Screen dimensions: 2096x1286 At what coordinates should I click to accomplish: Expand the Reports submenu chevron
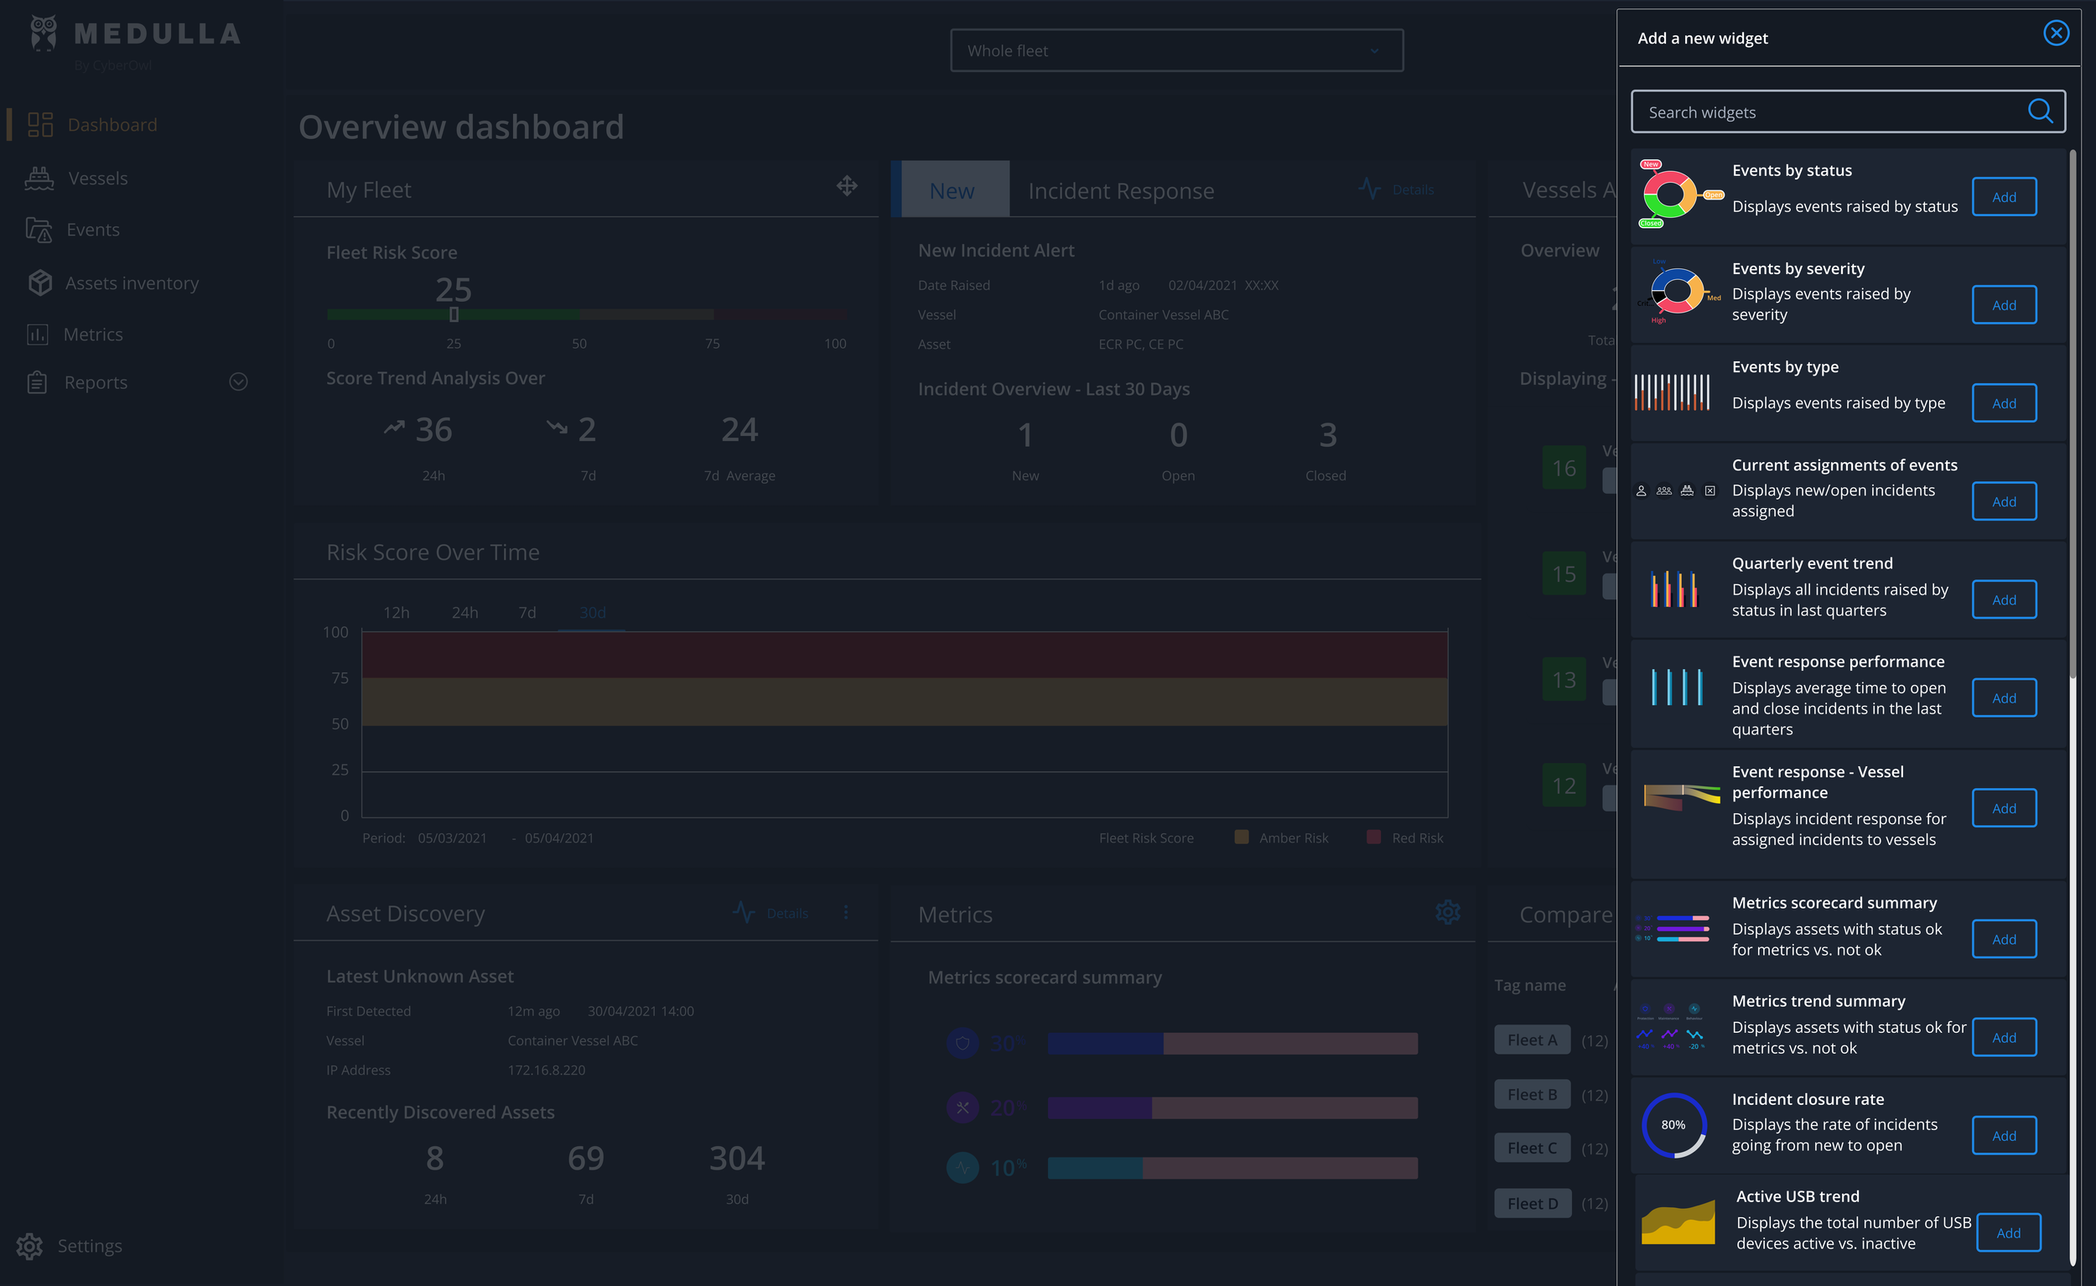tap(238, 382)
